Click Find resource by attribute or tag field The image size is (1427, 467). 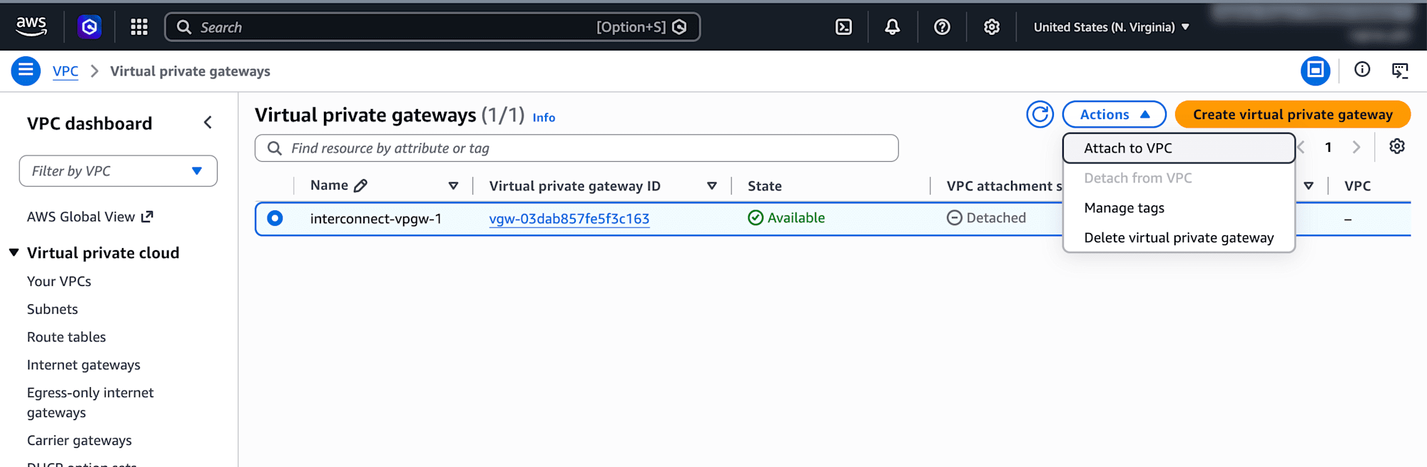(577, 148)
